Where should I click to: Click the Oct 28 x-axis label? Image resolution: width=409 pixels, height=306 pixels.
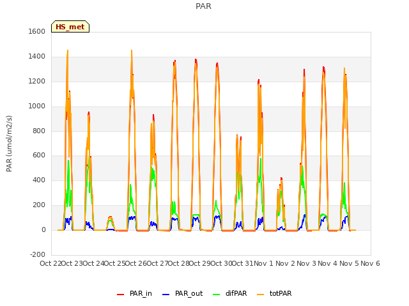[x=179, y=263]
